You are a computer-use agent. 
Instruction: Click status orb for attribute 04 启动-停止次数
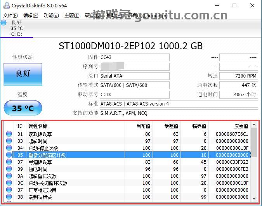pyautogui.click(x=9, y=148)
